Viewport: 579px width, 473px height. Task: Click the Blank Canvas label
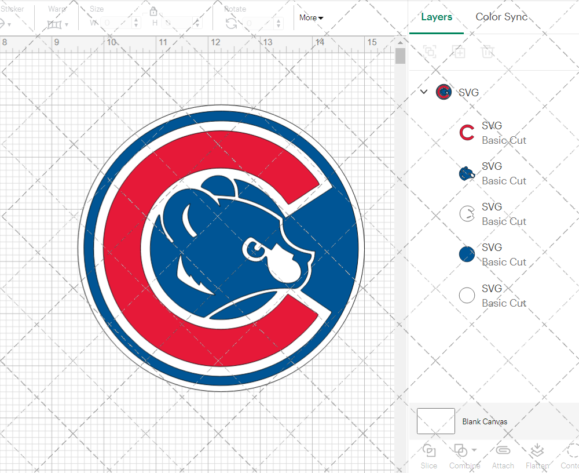[485, 421]
